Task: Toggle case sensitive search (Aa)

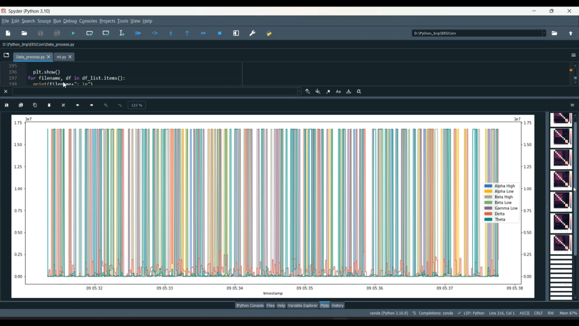Action: 339,92
